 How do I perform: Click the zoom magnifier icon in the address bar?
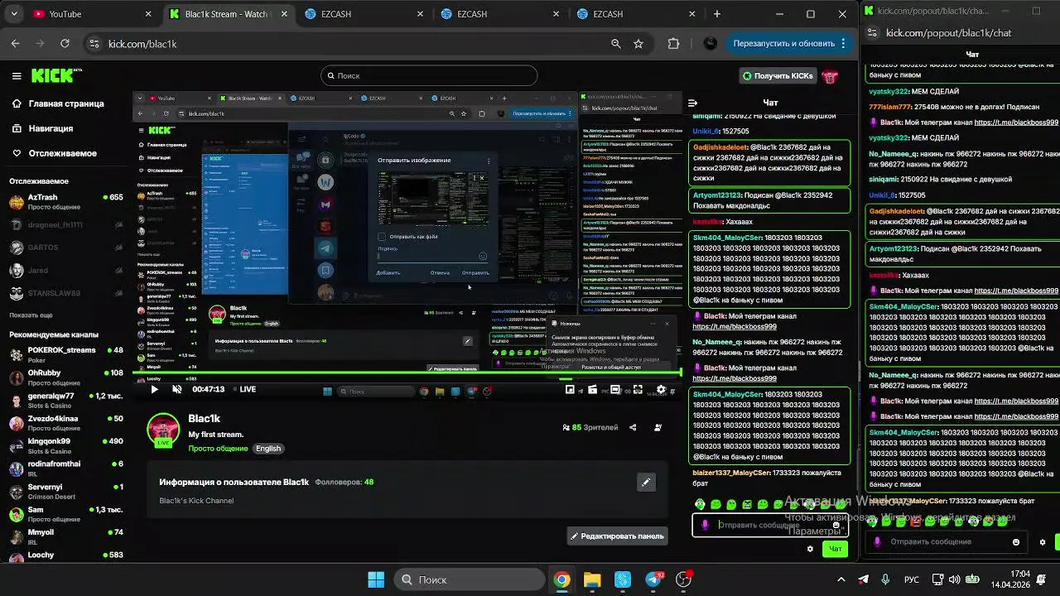(x=615, y=44)
